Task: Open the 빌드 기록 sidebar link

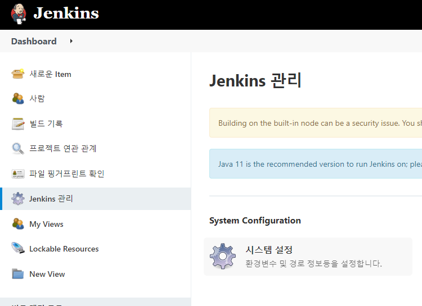Action: (46, 124)
